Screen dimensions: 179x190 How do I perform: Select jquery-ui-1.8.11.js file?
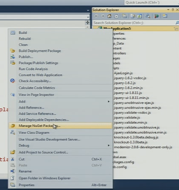coord(128,93)
